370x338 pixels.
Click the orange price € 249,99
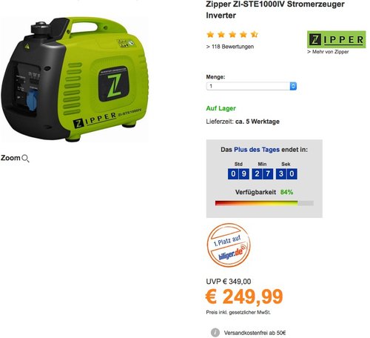click(x=244, y=296)
